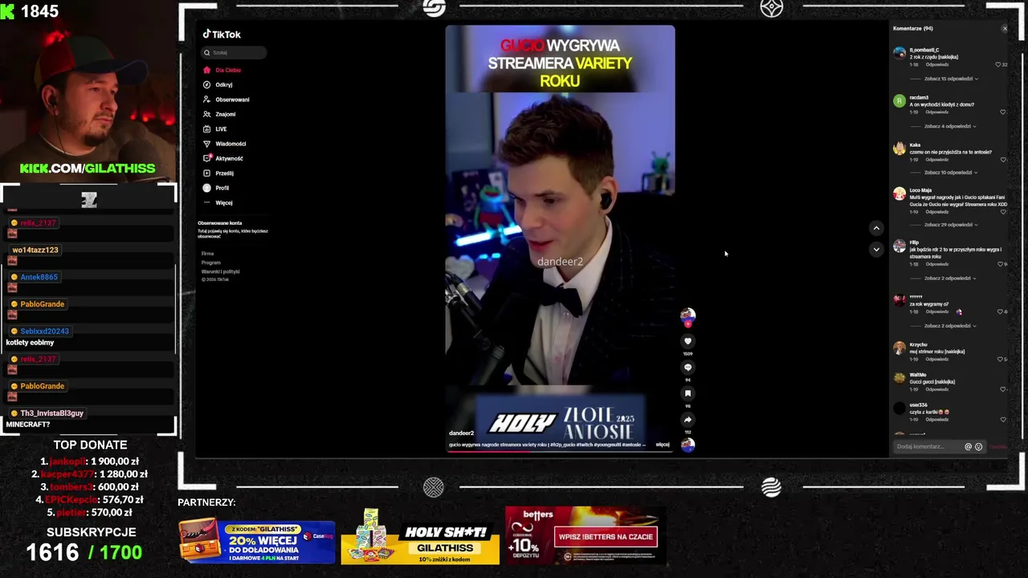Image resolution: width=1028 pixels, height=578 pixels.
Task: Click the HOLY SH*T! GILATHISS partner banner
Action: point(420,536)
